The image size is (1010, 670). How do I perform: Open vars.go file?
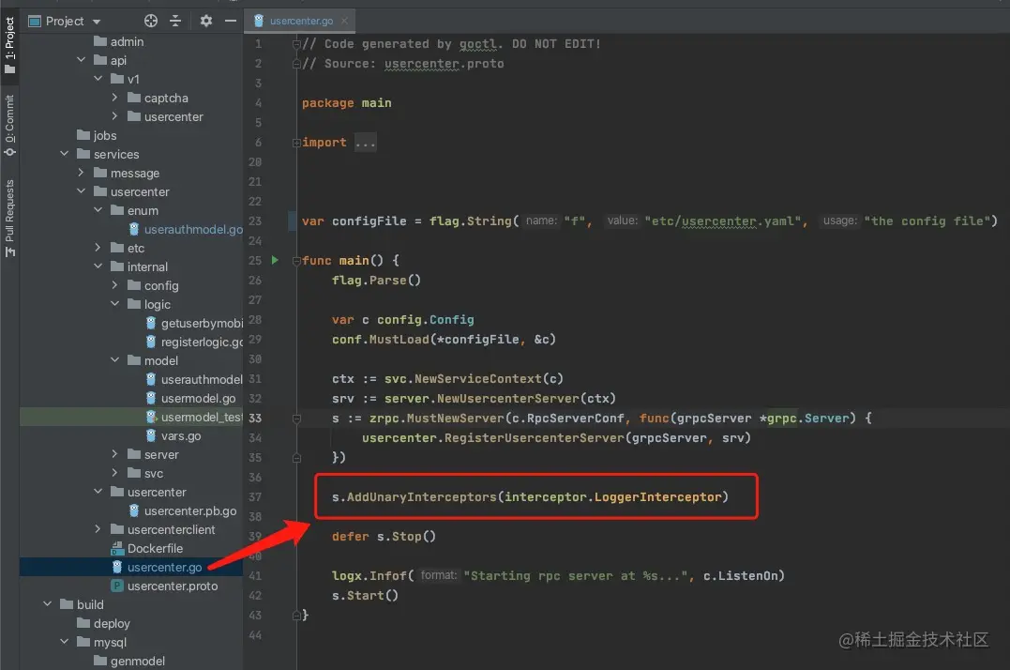point(173,435)
